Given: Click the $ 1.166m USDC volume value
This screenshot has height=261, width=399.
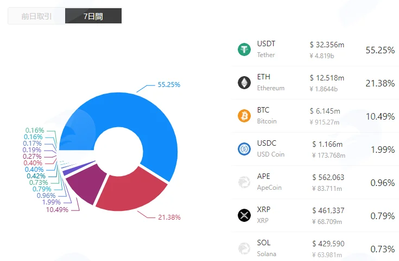Looking at the screenshot, I should (327, 144).
